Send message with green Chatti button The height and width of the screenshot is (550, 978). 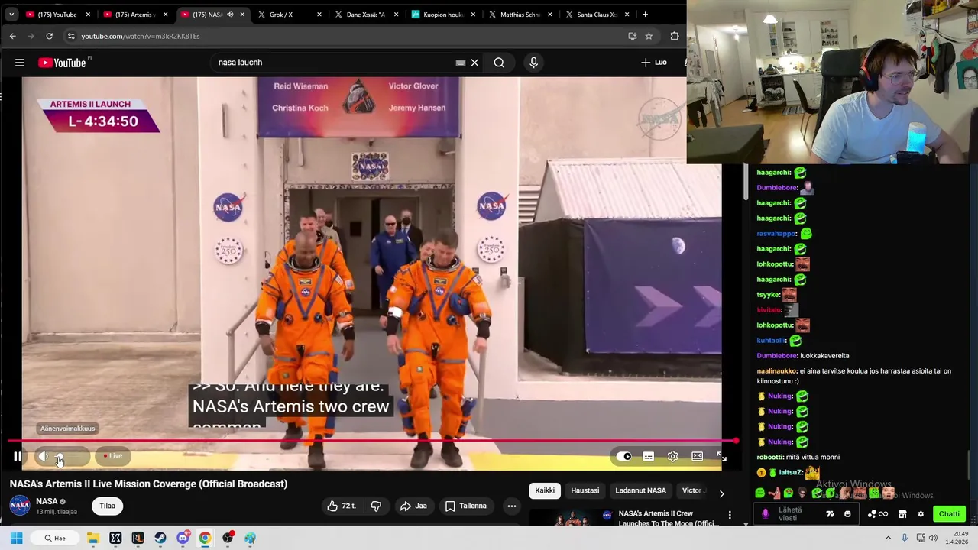tap(949, 514)
